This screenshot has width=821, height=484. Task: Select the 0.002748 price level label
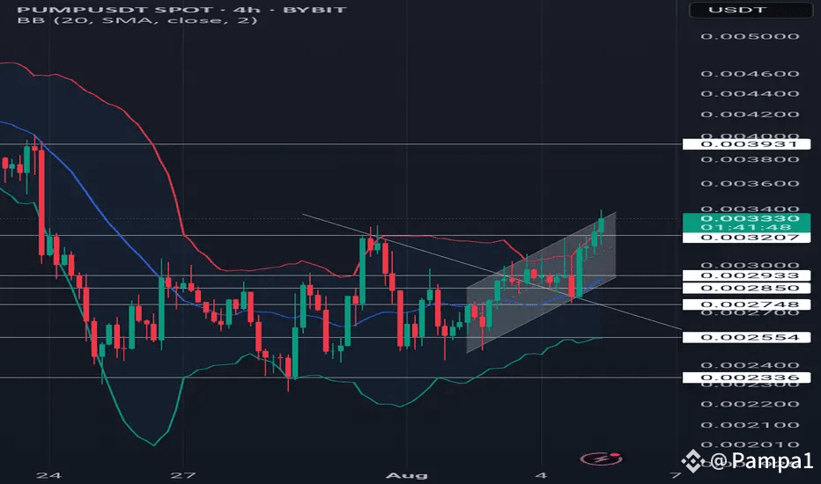(748, 304)
